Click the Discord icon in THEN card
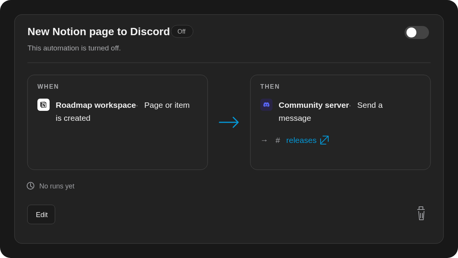This screenshot has height=258, width=458. click(266, 105)
